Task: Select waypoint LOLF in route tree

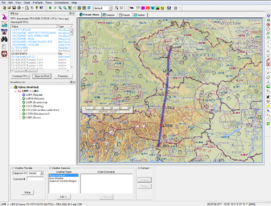Action: coord(35,106)
